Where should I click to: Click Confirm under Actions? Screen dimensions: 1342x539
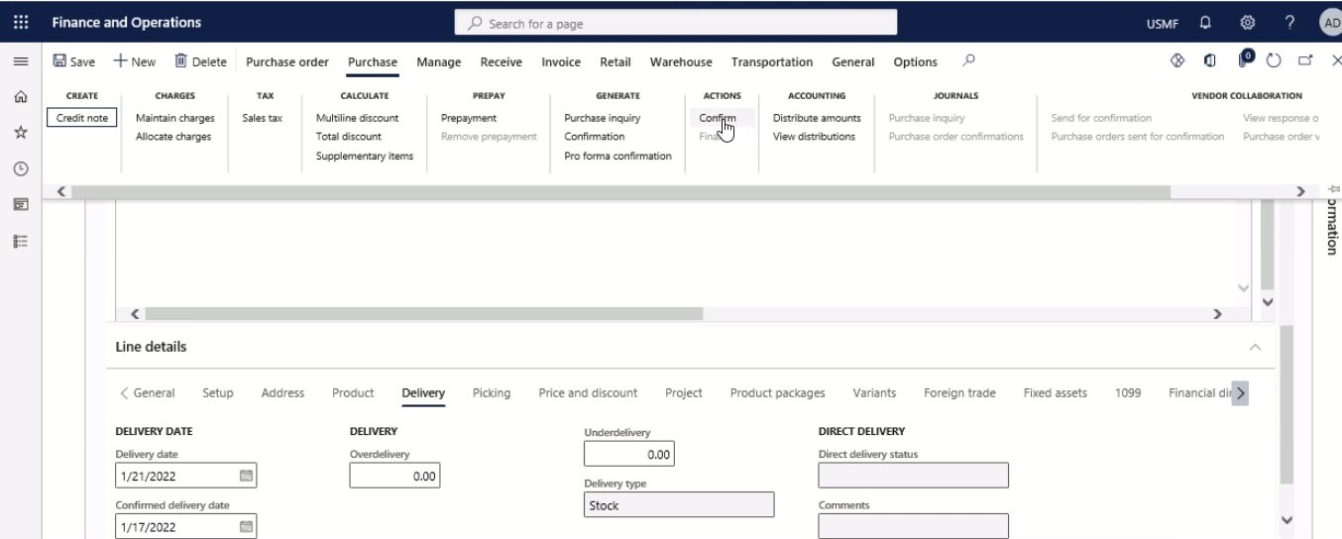click(x=718, y=118)
